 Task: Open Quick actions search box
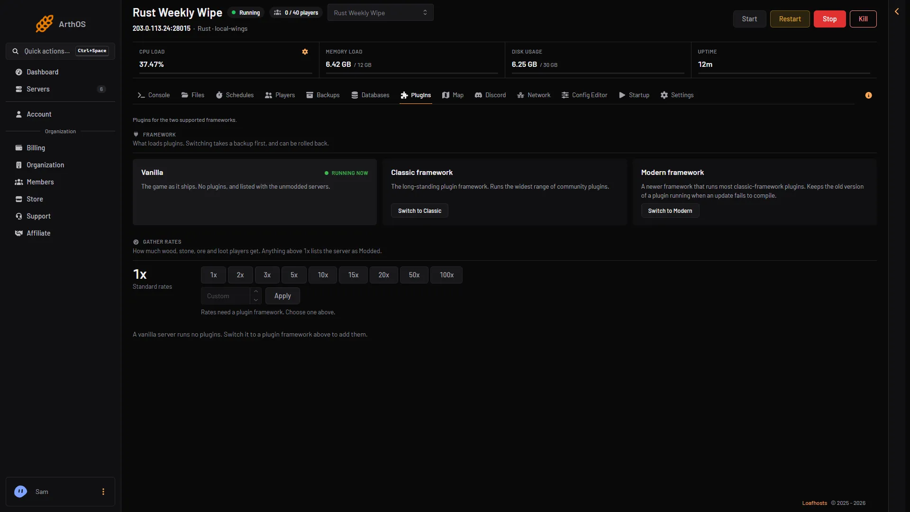(60, 51)
